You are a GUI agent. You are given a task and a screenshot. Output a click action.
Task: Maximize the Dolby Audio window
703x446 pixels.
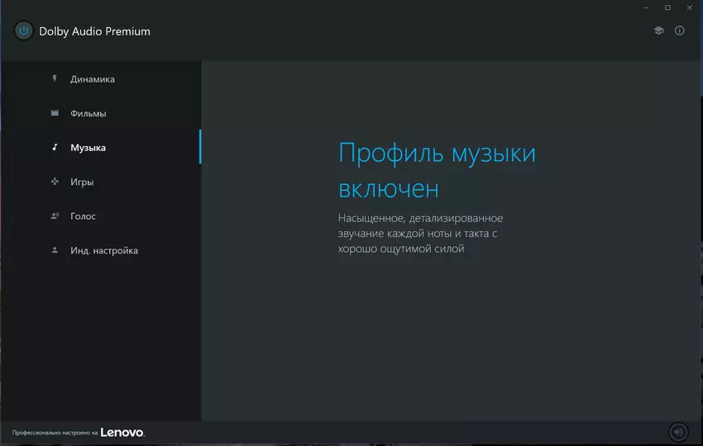pyautogui.click(x=667, y=7)
